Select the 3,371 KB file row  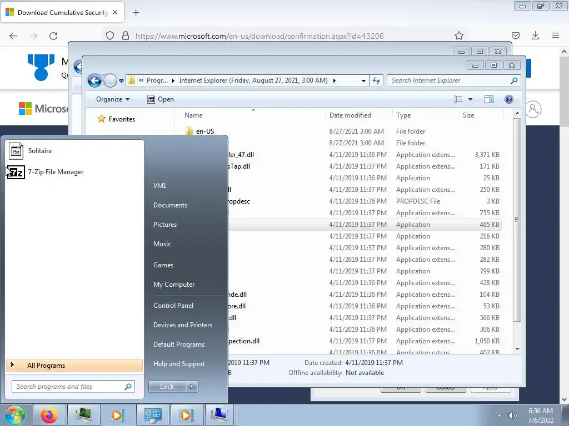(x=365, y=155)
